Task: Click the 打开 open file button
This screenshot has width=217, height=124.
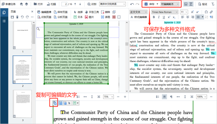Action: [38, 4]
